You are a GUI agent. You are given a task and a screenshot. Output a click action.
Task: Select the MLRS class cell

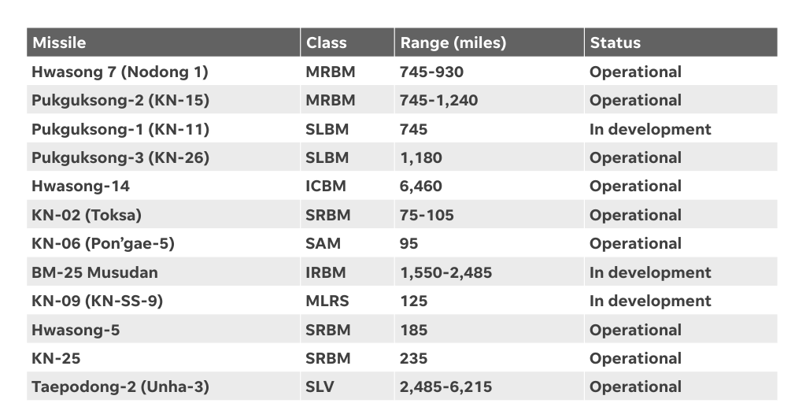point(327,301)
